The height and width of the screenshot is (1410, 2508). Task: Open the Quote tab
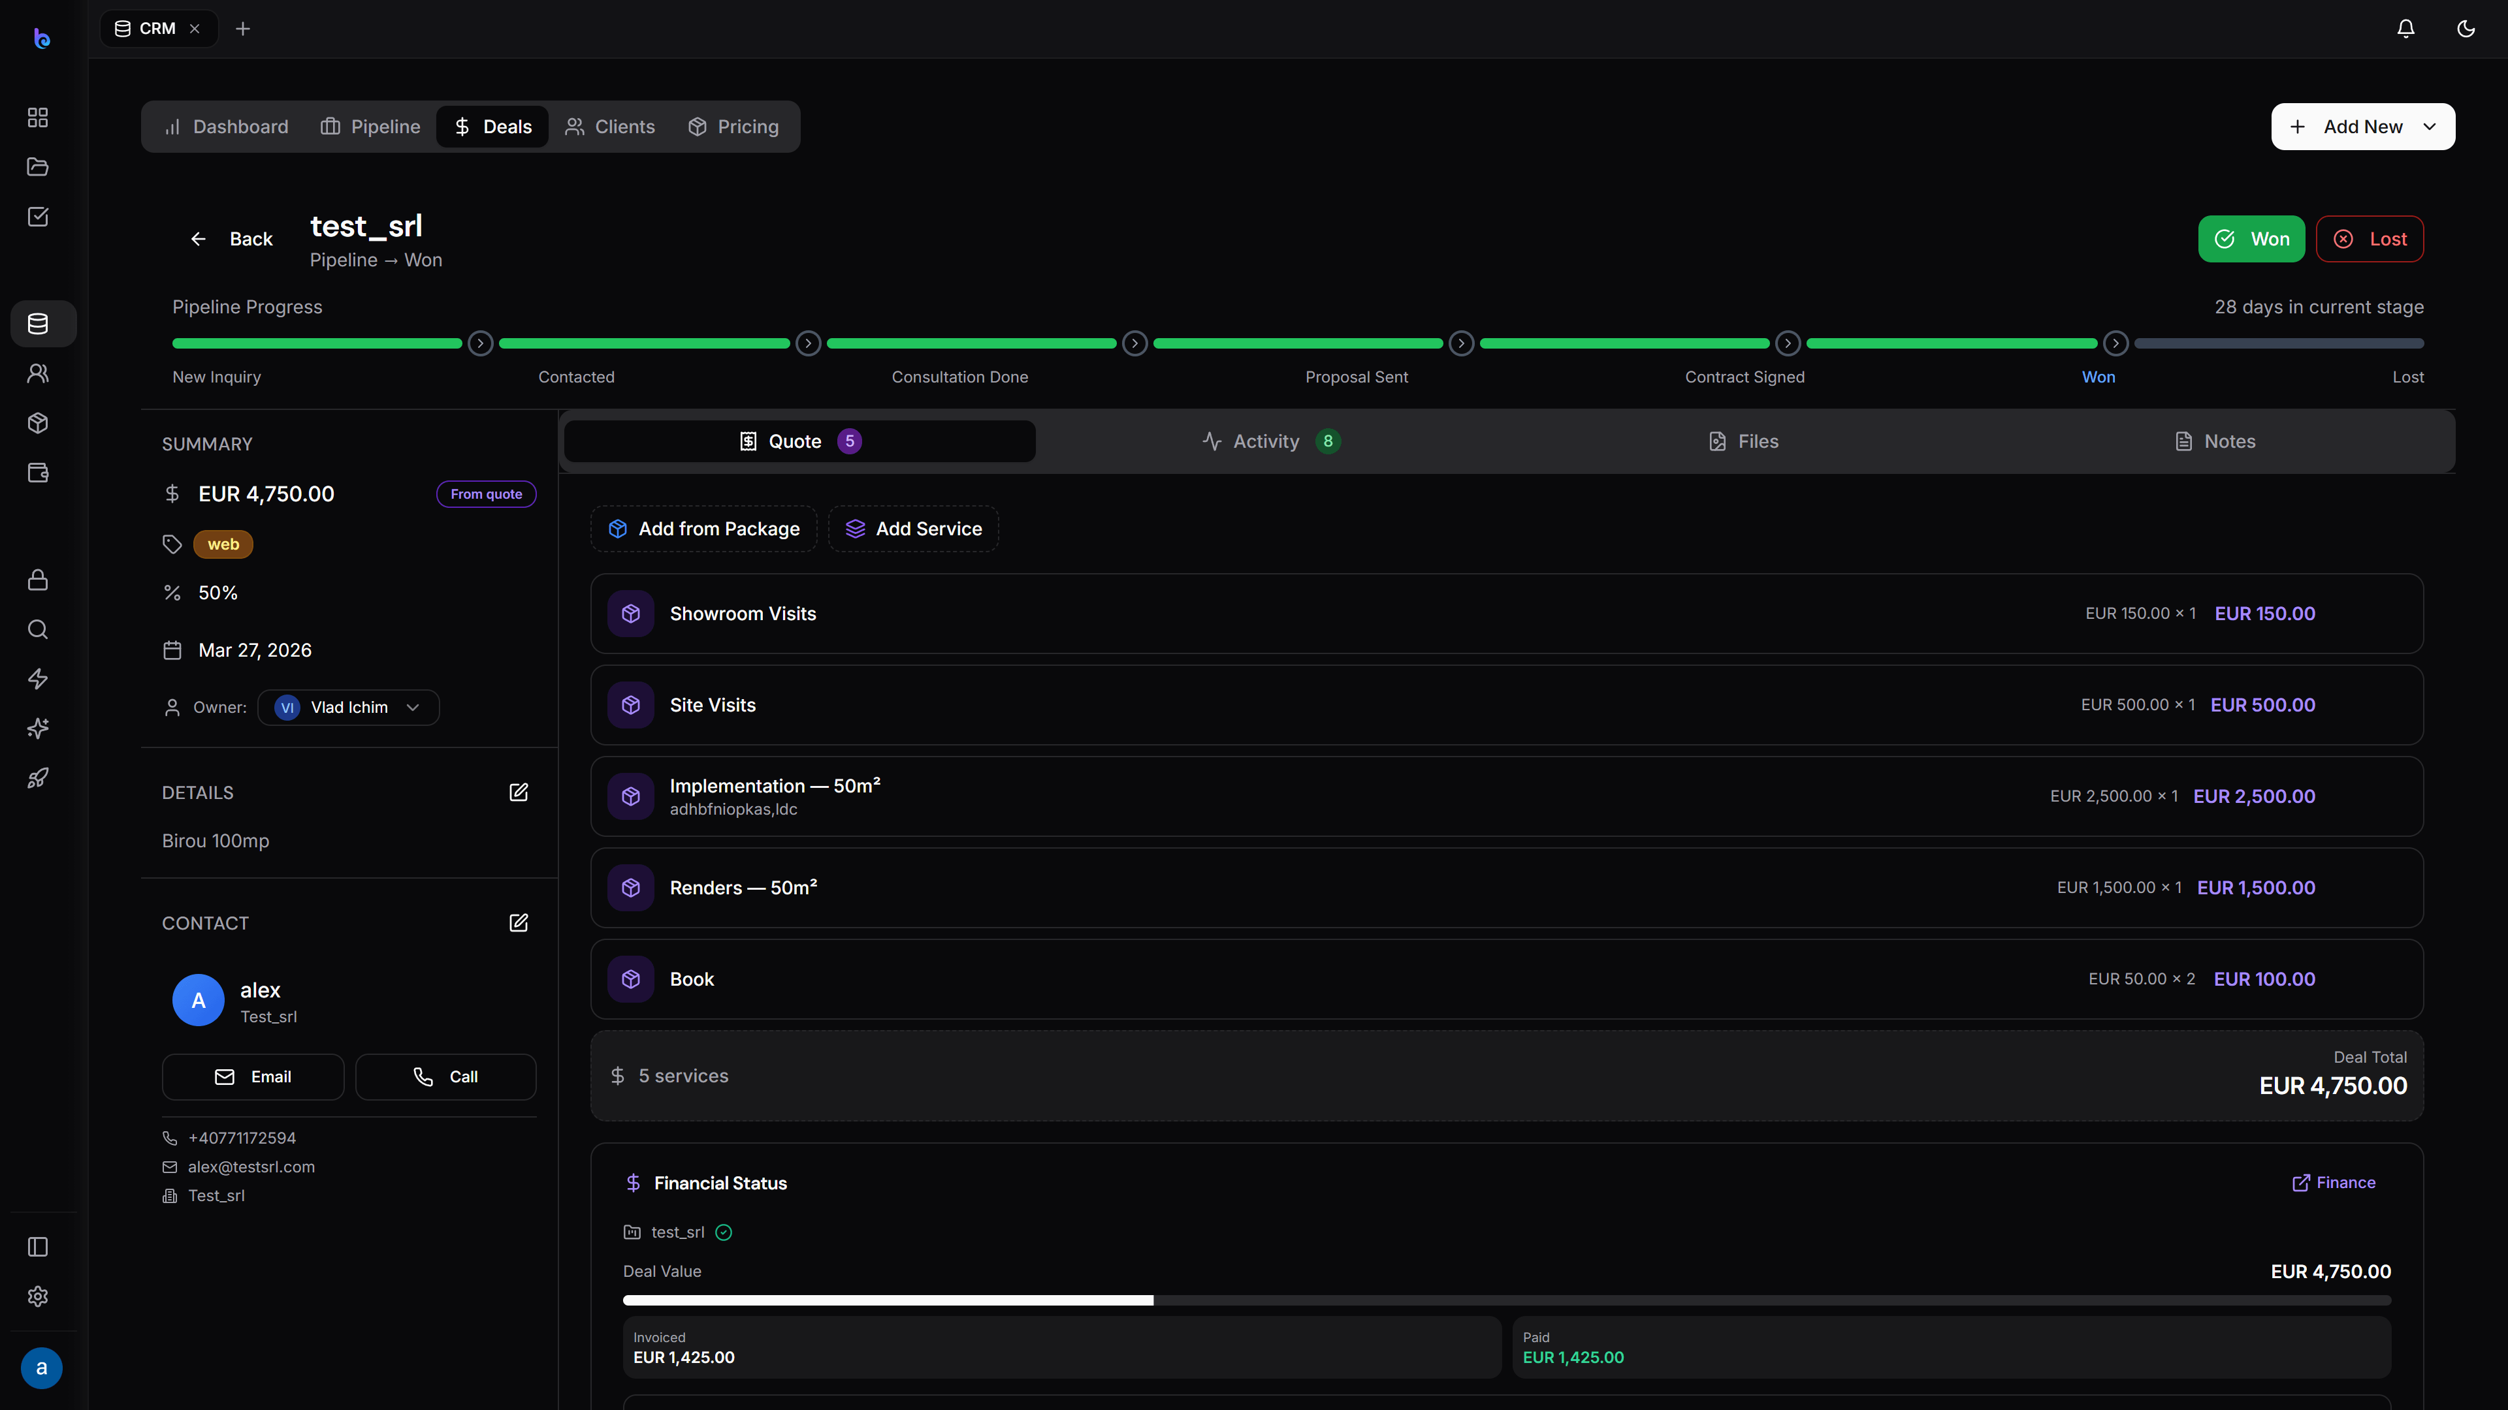pos(799,441)
